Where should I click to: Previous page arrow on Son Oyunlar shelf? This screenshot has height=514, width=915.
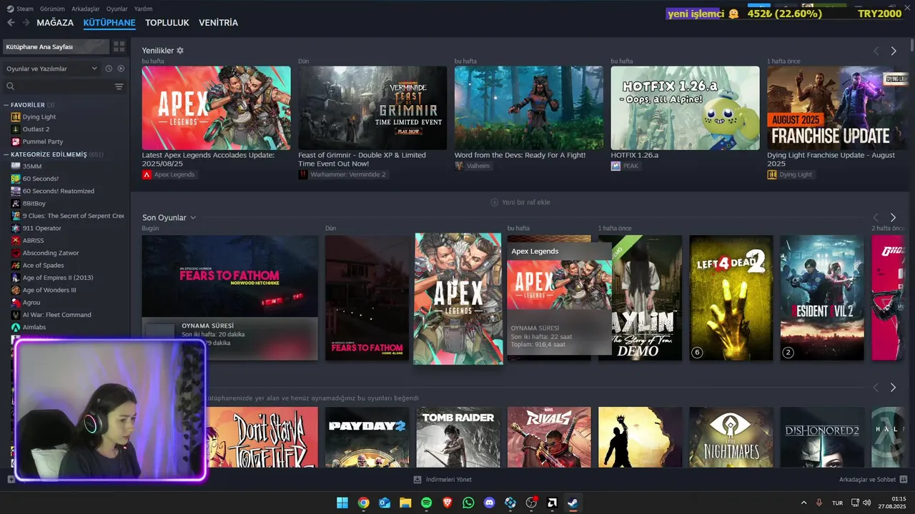tap(876, 217)
